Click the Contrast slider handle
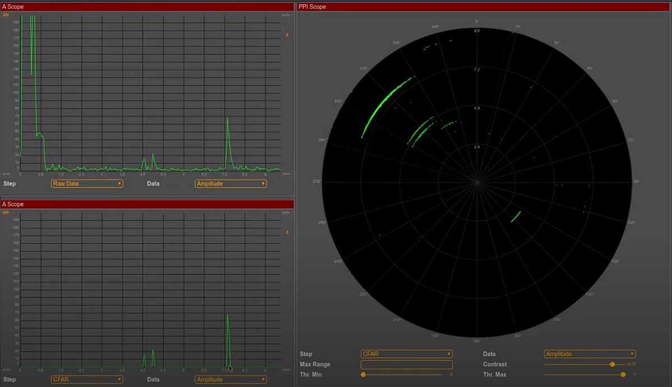Image resolution: width=672 pixels, height=387 pixels. 613,364
